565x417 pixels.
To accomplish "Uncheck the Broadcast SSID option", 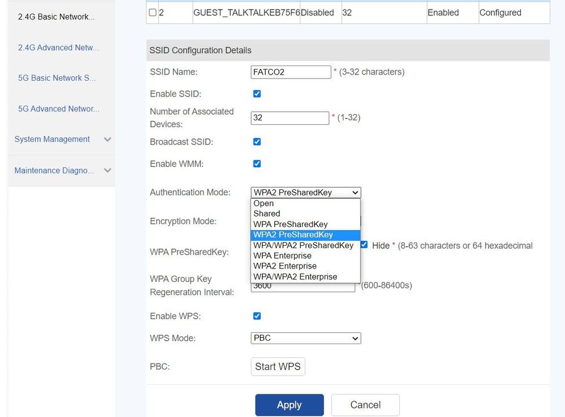I will [x=257, y=141].
